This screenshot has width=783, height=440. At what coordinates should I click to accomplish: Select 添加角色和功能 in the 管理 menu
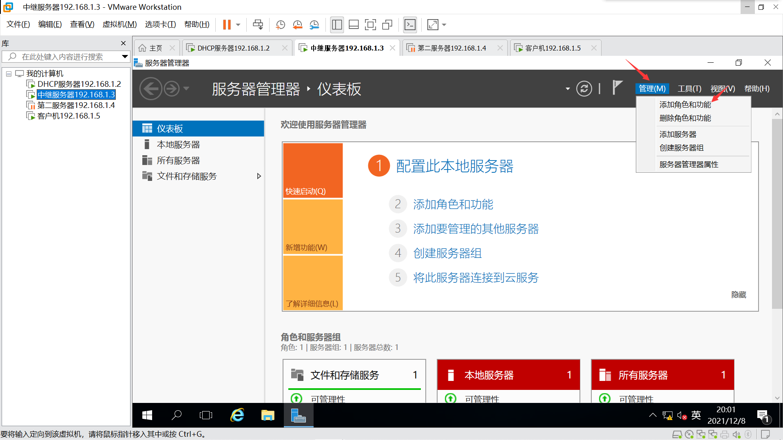[x=685, y=105]
